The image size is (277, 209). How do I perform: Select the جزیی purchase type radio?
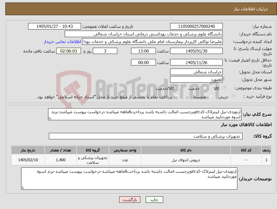233,96
